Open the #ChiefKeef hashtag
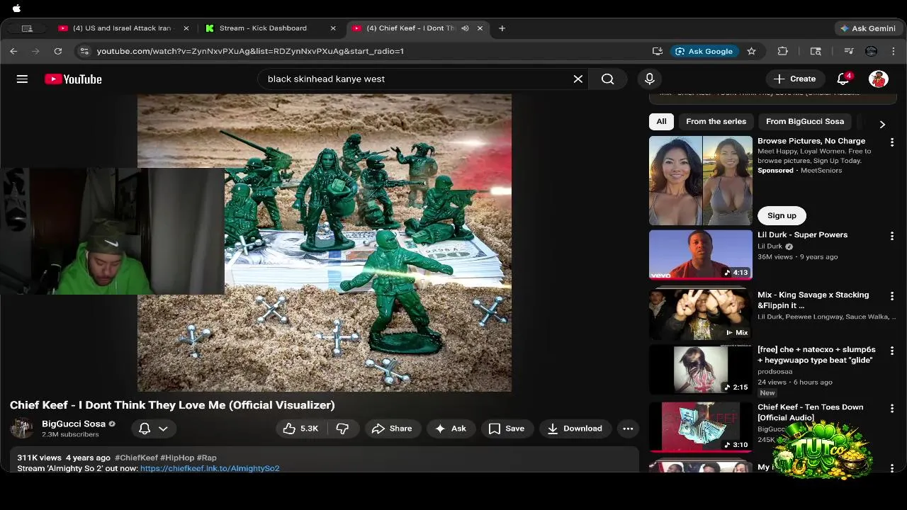The height and width of the screenshot is (510, 907). [x=136, y=458]
